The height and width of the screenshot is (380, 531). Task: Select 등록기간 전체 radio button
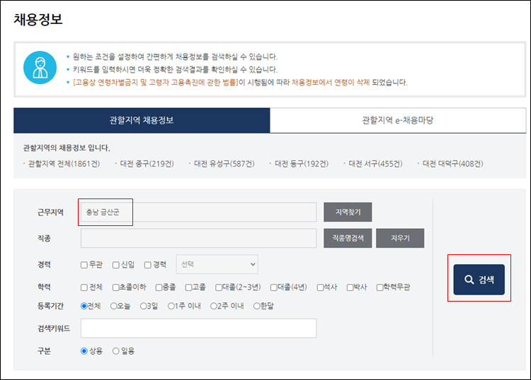click(84, 306)
